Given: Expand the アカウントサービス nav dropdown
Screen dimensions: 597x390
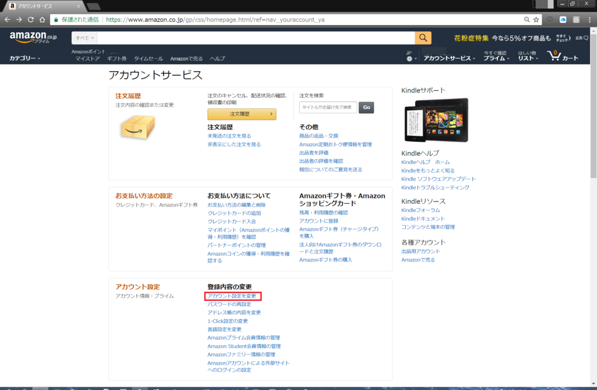Looking at the screenshot, I should coord(449,58).
